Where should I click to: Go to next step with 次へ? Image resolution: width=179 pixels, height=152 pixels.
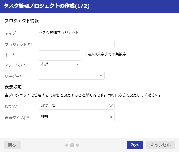135,145
